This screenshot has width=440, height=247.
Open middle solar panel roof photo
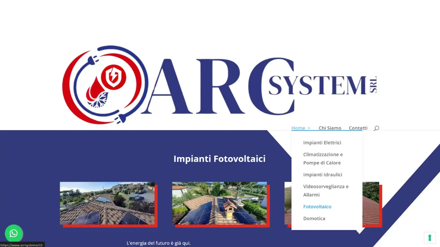pyautogui.click(x=219, y=203)
